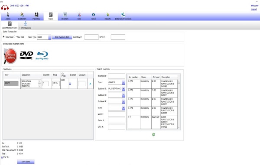The height and width of the screenshot is (165, 260).
Task: Click the search results vertical scrollbar
Action: pyautogui.click(x=179, y=104)
